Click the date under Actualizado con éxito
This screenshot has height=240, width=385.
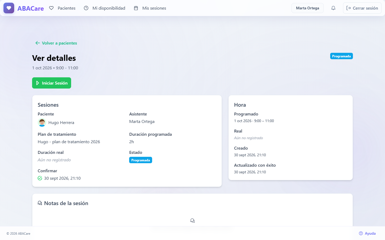point(250,172)
